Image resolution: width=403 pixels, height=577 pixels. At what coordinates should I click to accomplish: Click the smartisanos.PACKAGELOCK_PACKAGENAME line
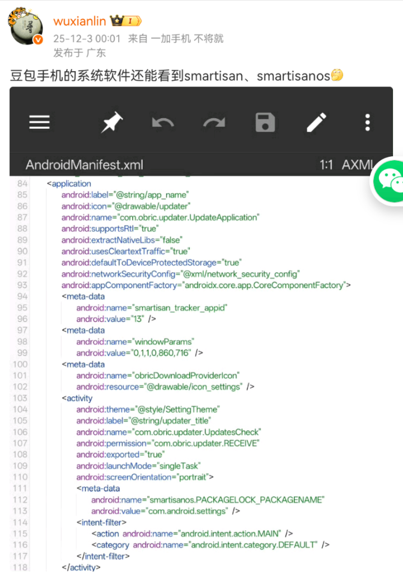[208, 499]
